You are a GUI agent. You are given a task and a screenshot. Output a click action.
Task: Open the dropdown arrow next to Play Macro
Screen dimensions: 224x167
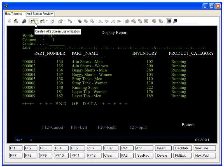(74, 21)
